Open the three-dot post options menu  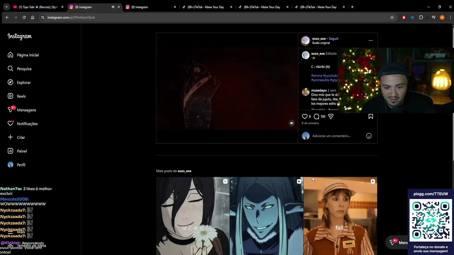371,40
